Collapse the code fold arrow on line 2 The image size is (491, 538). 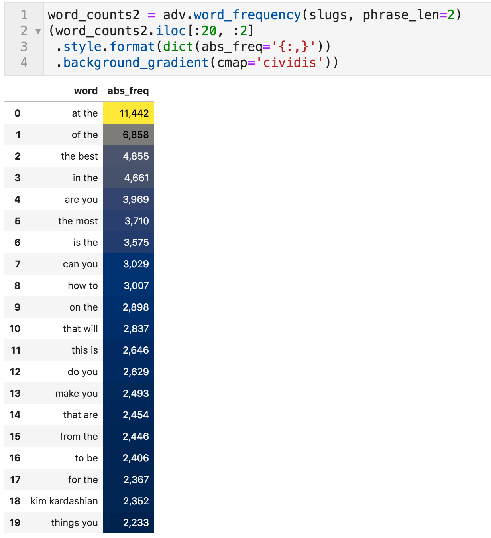click(x=38, y=32)
